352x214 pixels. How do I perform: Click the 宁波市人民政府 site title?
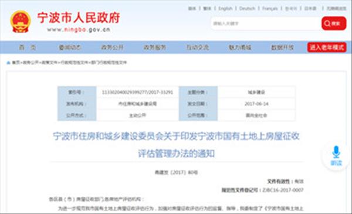click(79, 18)
